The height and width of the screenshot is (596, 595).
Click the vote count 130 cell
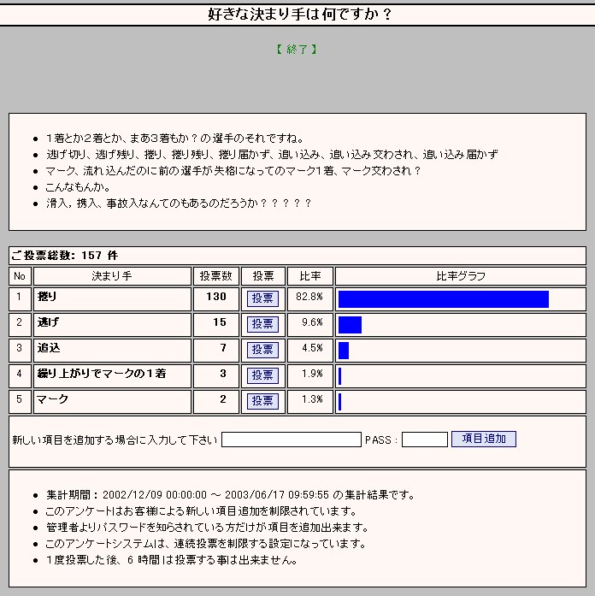click(x=216, y=298)
